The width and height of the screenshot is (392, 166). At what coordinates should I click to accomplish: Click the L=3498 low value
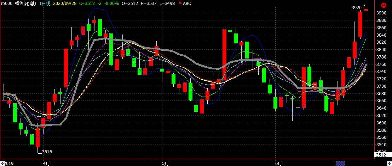pyautogui.click(x=167, y=4)
